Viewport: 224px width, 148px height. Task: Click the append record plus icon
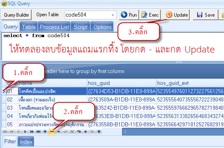coord(45,131)
